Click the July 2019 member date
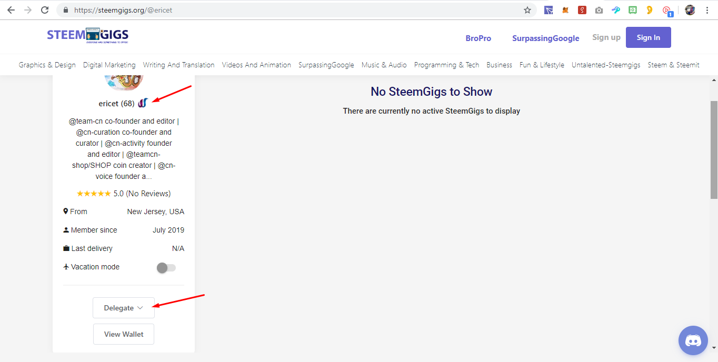 (168, 230)
